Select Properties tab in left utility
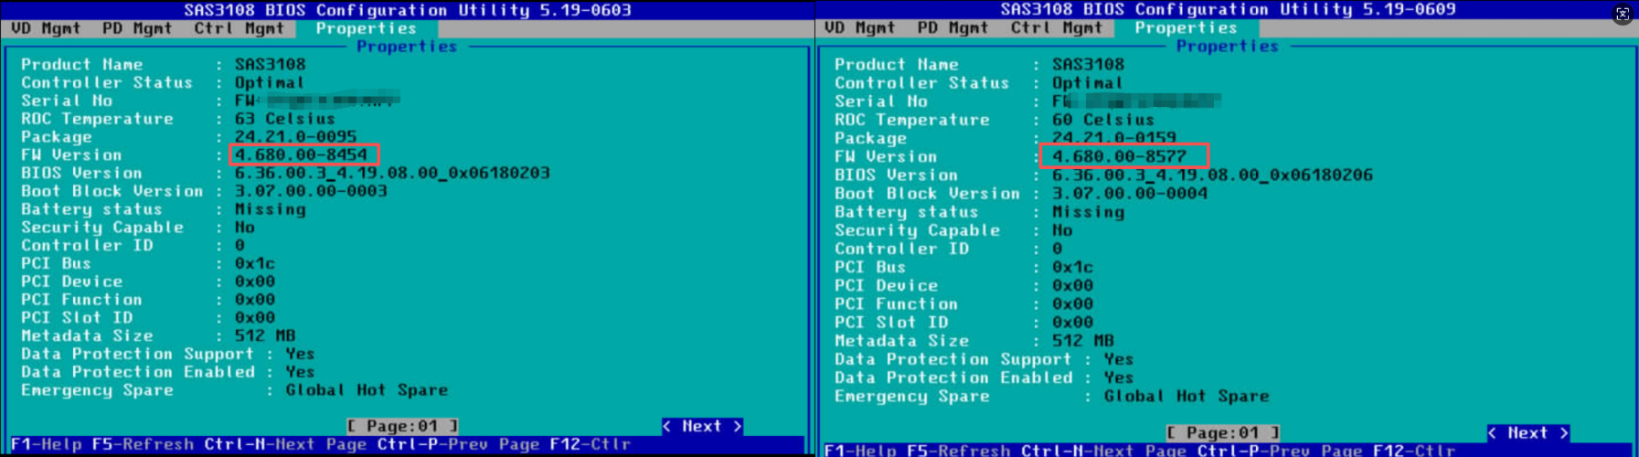The width and height of the screenshot is (1639, 457). 366,28
